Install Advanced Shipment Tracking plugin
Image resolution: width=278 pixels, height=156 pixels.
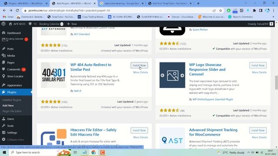pos(258,130)
